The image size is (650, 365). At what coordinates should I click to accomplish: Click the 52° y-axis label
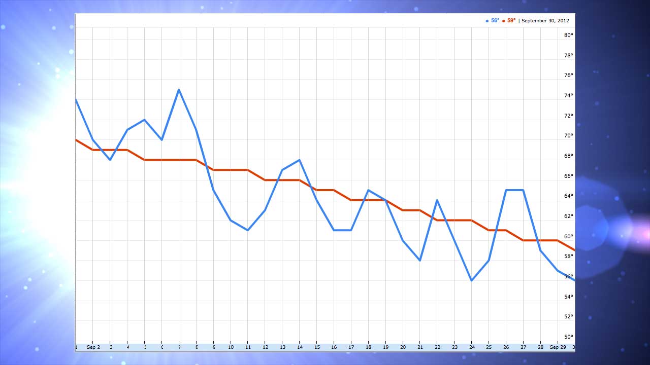pyautogui.click(x=569, y=316)
